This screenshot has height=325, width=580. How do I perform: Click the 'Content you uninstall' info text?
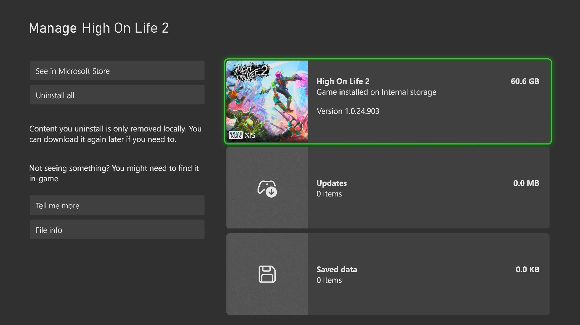115,134
